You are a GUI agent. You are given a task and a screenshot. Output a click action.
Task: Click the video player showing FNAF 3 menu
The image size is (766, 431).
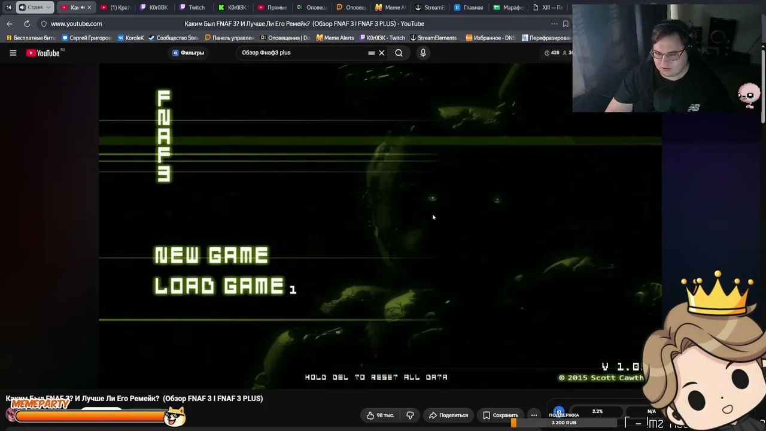(x=380, y=226)
